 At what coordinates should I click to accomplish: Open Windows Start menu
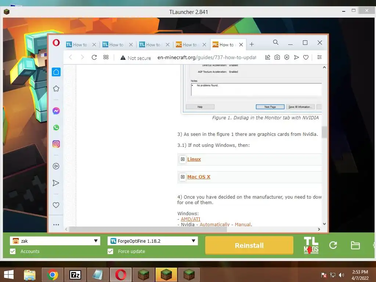[9, 274]
